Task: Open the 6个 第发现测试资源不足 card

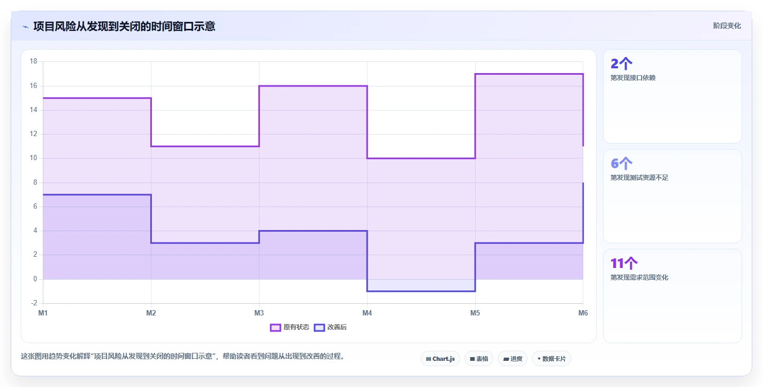Action: (673, 196)
